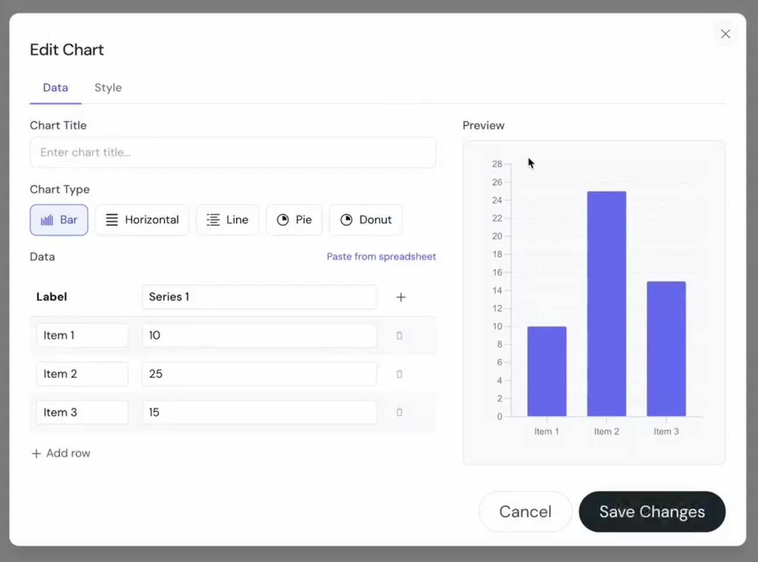This screenshot has width=758, height=562.
Task: Switch to the Style tab
Action: pyautogui.click(x=108, y=88)
